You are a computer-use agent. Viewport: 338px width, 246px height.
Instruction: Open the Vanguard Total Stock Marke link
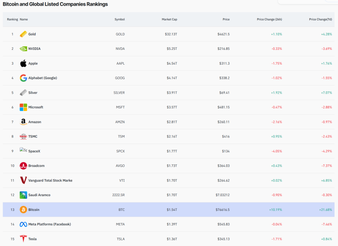(50, 180)
